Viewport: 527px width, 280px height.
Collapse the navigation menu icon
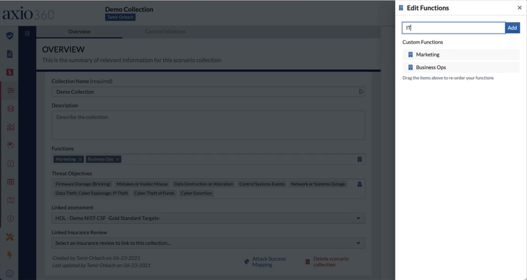(27, 33)
